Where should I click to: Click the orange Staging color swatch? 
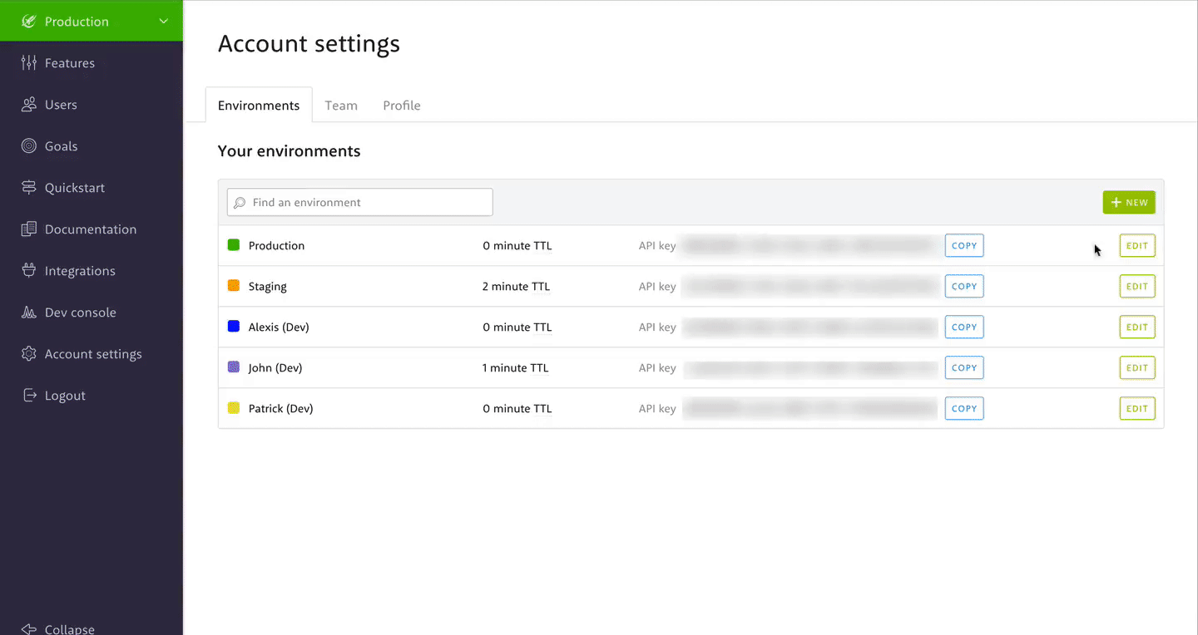pos(234,286)
